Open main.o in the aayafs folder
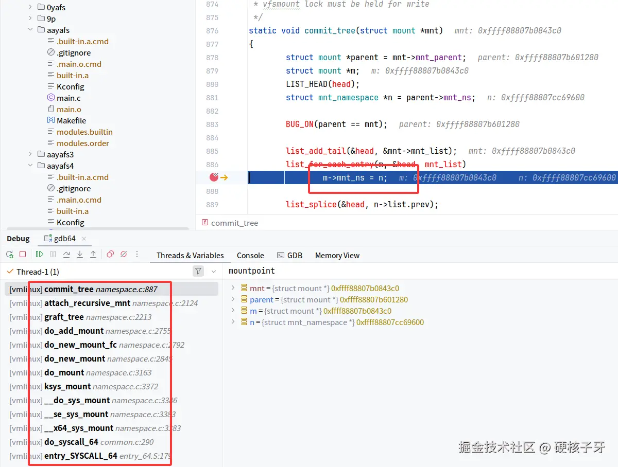Image resolution: width=618 pixels, height=467 pixels. [x=69, y=109]
